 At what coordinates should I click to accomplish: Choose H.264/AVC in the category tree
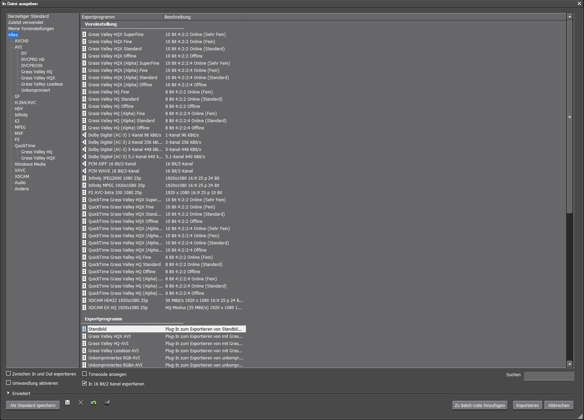(x=25, y=103)
